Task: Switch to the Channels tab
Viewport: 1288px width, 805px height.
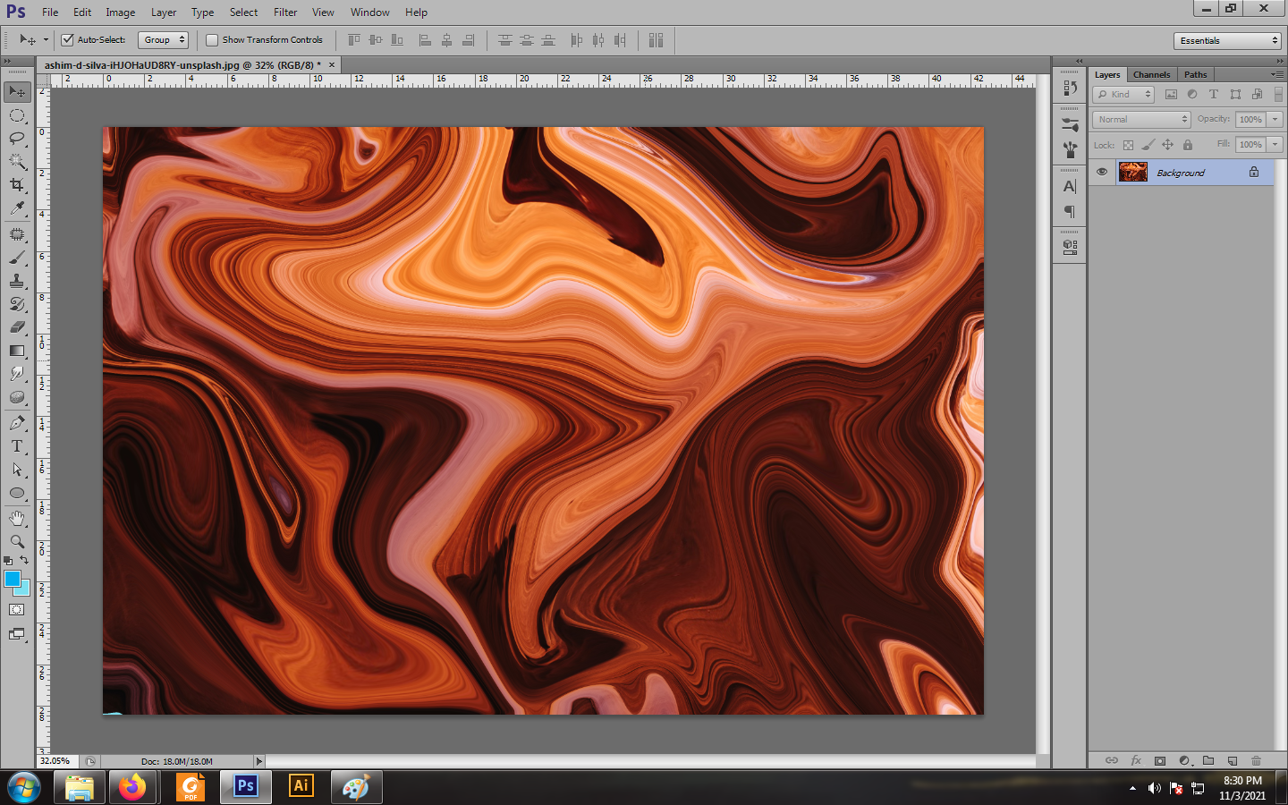Action: coord(1151,75)
